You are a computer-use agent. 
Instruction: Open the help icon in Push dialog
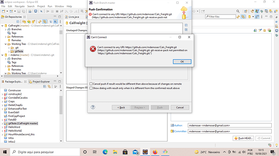click(93, 107)
